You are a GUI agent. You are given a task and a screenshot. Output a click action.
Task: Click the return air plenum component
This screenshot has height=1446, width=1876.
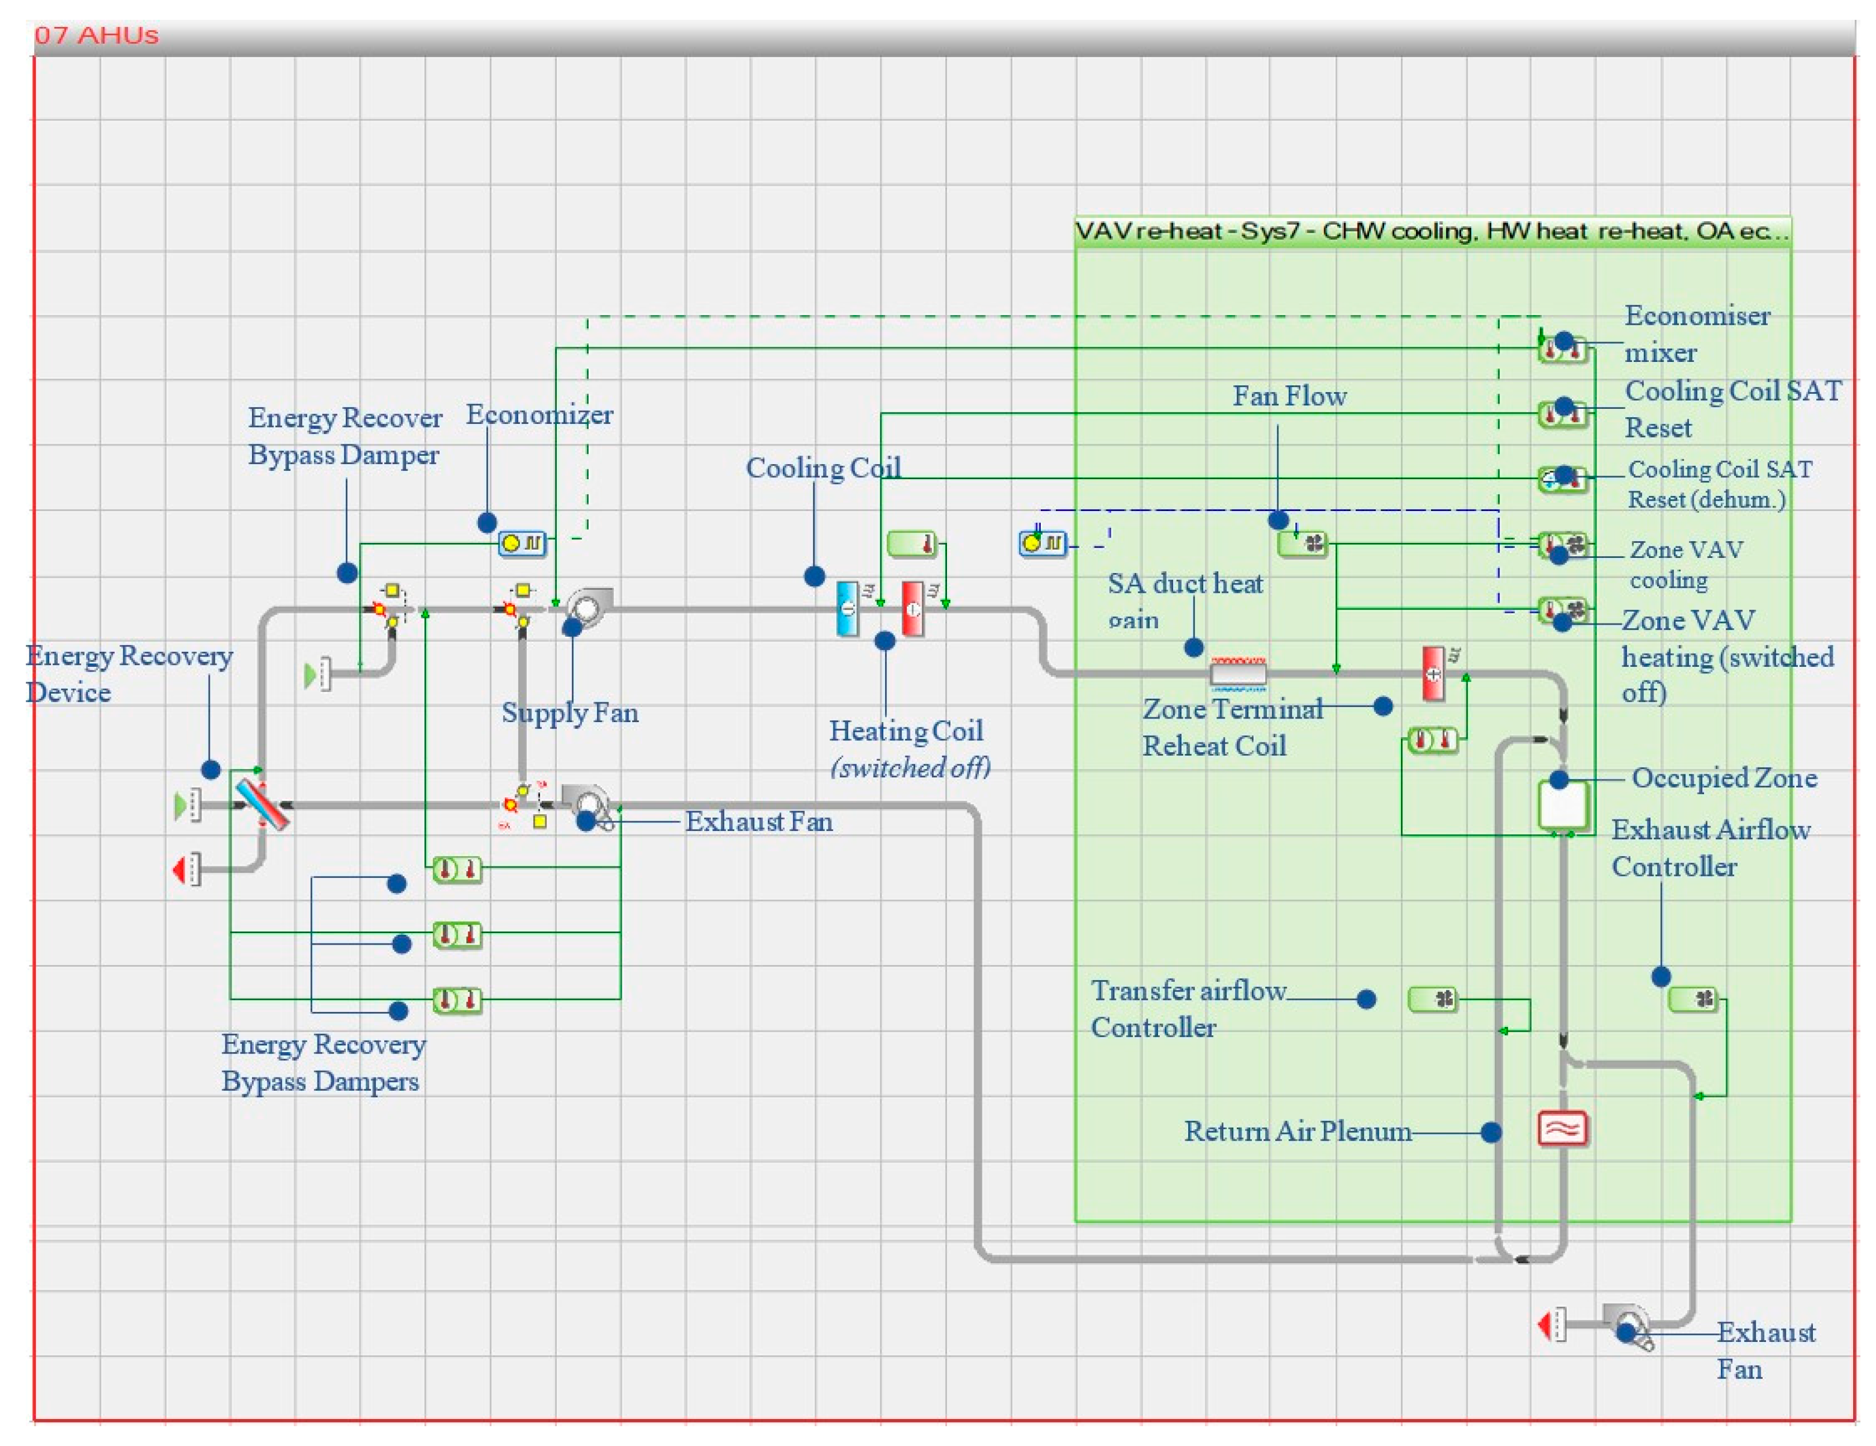pyautogui.click(x=1562, y=1129)
